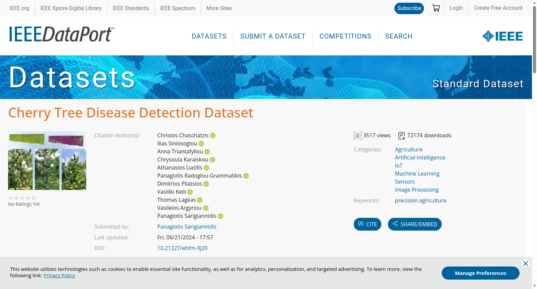This screenshot has width=537, height=289.
Task: Open the Machine Learning category
Action: [417, 174]
